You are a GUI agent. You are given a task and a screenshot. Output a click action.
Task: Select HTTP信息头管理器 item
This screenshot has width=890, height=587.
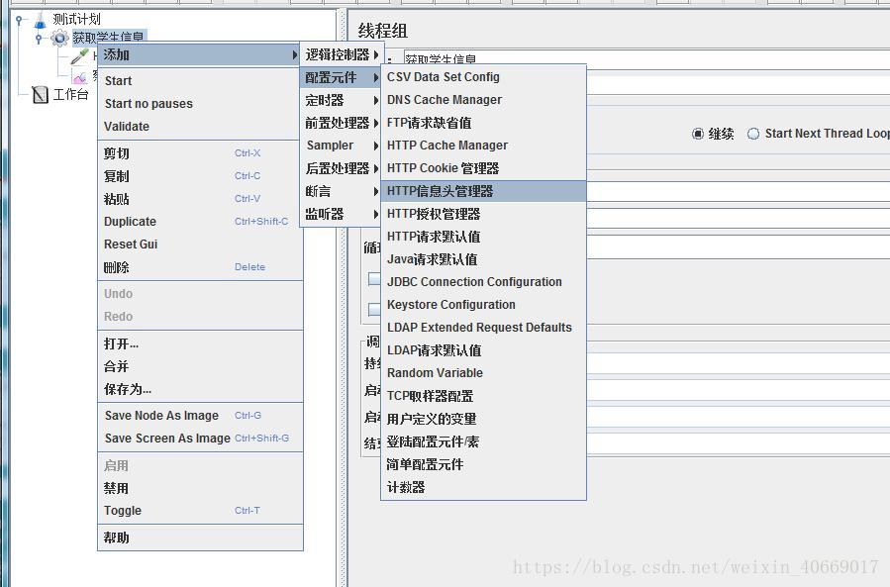[483, 191]
